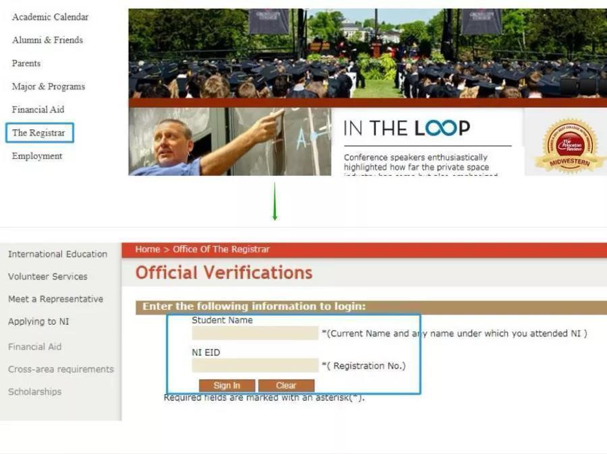Click the professor at chalkboard thumbnail
This screenshot has height=454, width=607.
pyautogui.click(x=229, y=141)
